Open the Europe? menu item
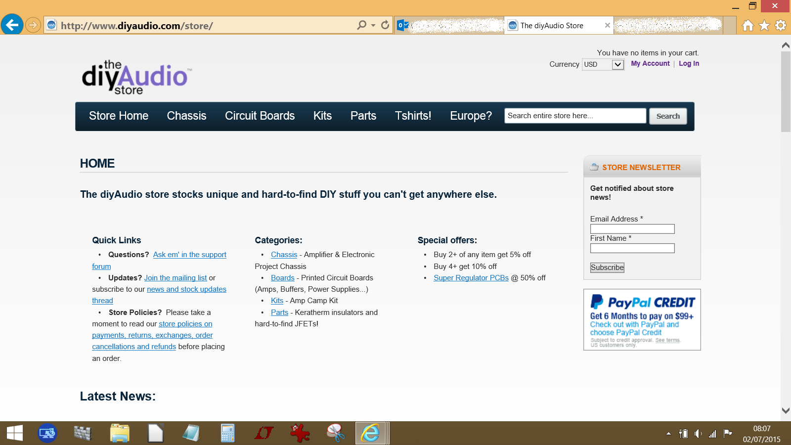 pos(471,116)
